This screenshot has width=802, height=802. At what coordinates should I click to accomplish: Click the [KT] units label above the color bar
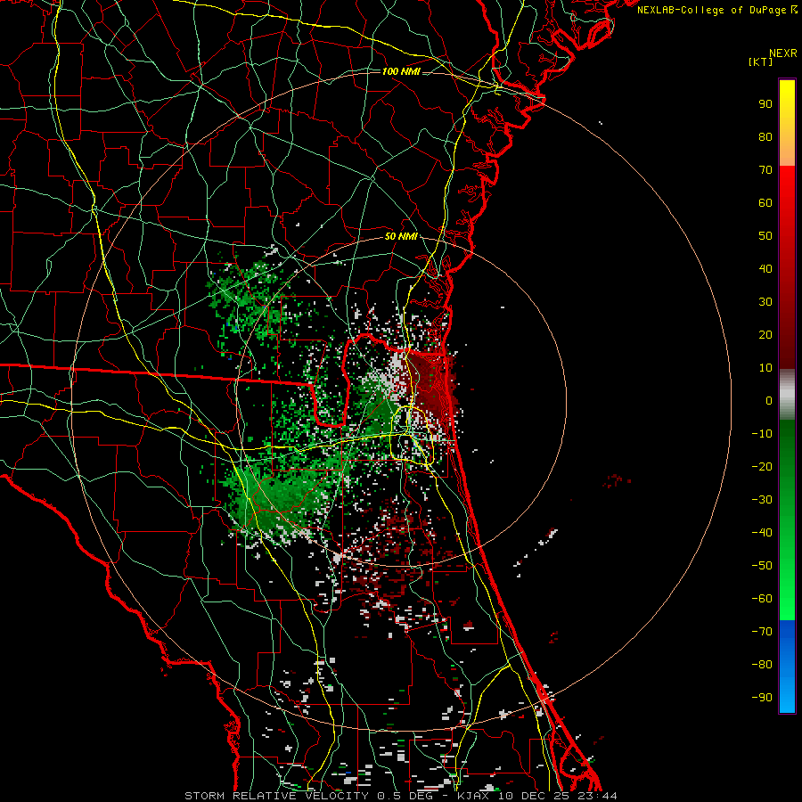(761, 61)
